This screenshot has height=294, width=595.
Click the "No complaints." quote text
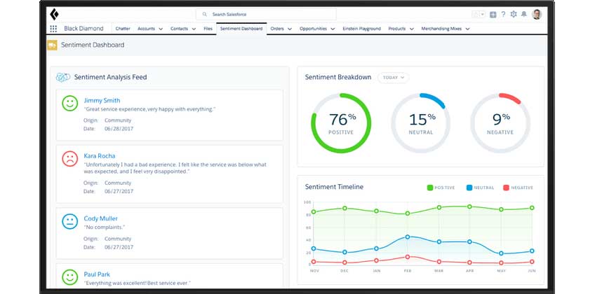click(x=104, y=227)
